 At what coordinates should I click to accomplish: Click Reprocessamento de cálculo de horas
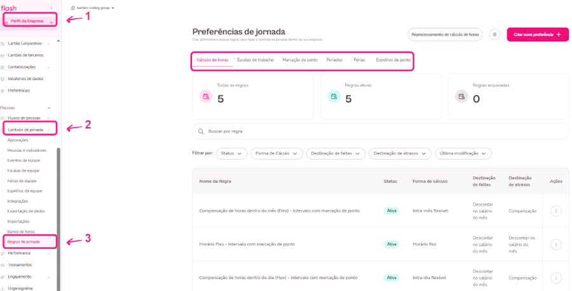coord(445,35)
